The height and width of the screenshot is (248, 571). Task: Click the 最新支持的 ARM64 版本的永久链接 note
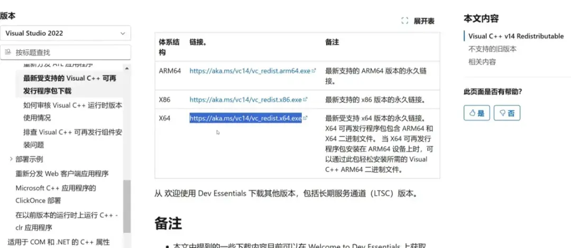click(x=375, y=76)
